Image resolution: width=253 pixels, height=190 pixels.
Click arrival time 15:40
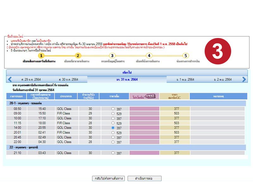[x=42, y=109]
